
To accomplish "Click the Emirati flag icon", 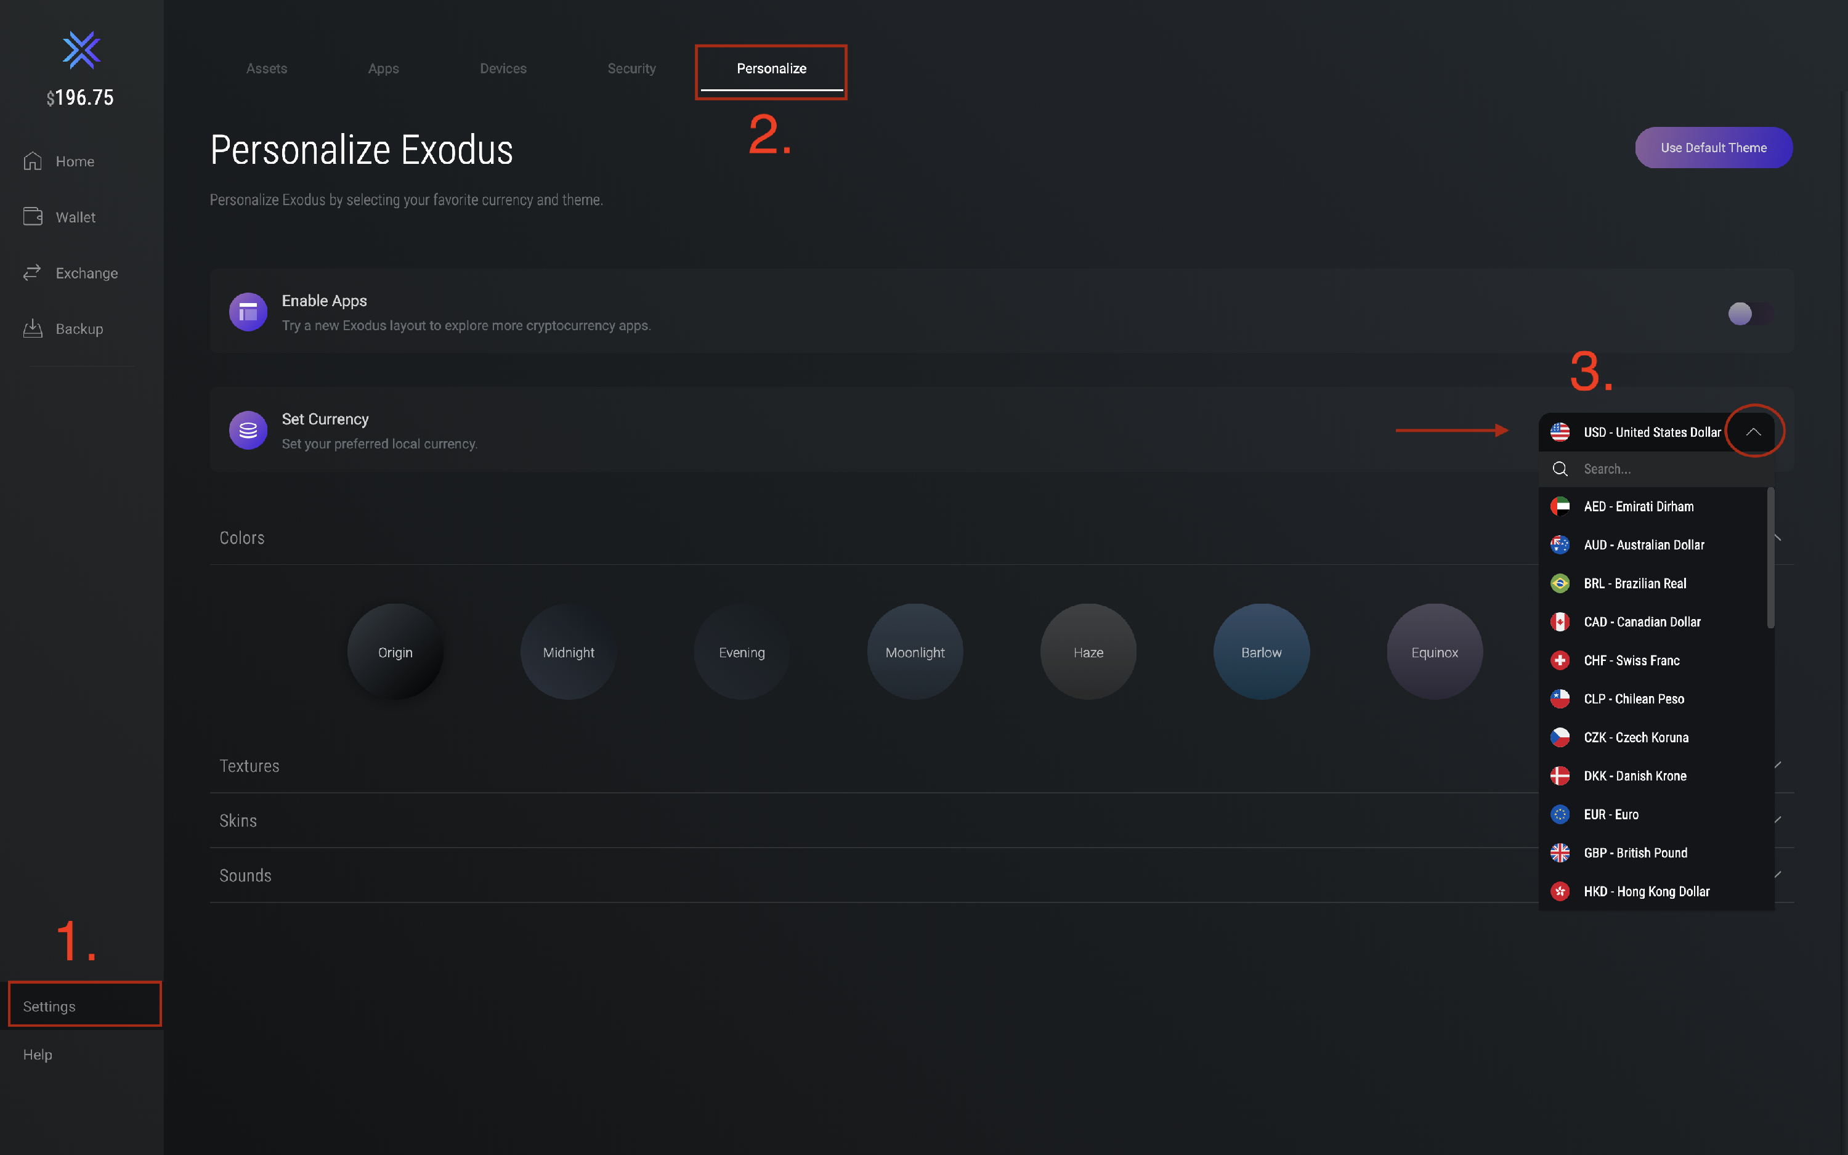I will 1560,506.
